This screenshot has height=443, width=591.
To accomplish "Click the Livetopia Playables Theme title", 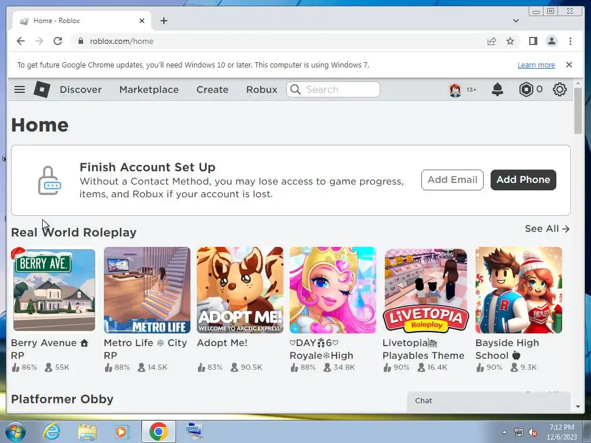I will 423,349.
